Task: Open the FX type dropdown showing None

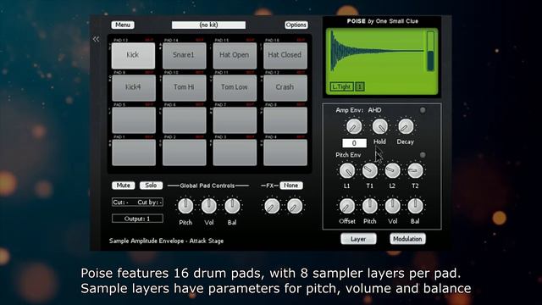Action: [x=291, y=186]
